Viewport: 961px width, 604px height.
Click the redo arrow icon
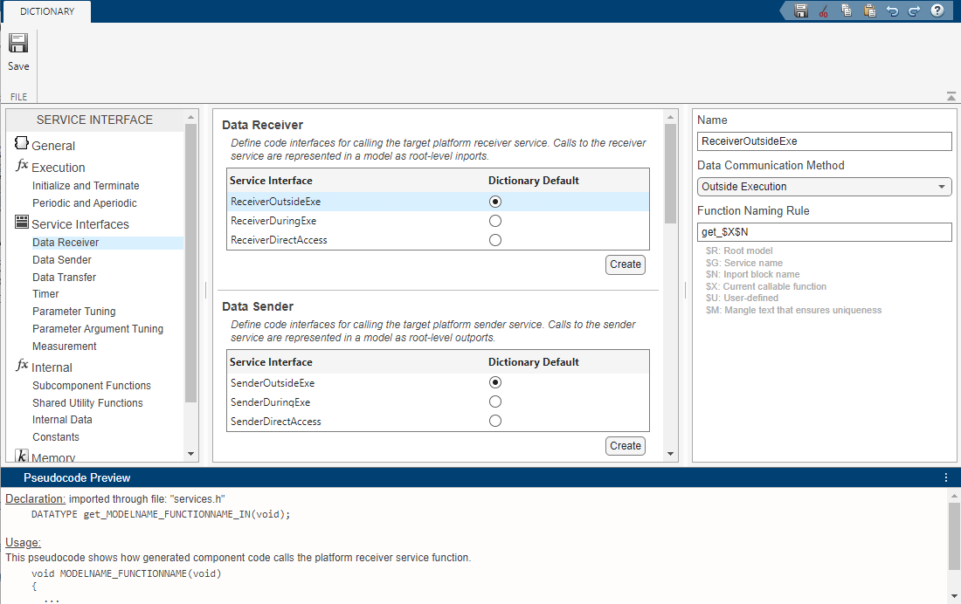[914, 10]
